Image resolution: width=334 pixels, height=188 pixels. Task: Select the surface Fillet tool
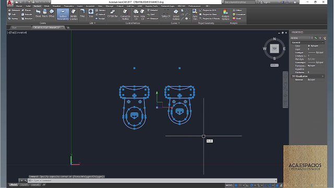point(82,13)
